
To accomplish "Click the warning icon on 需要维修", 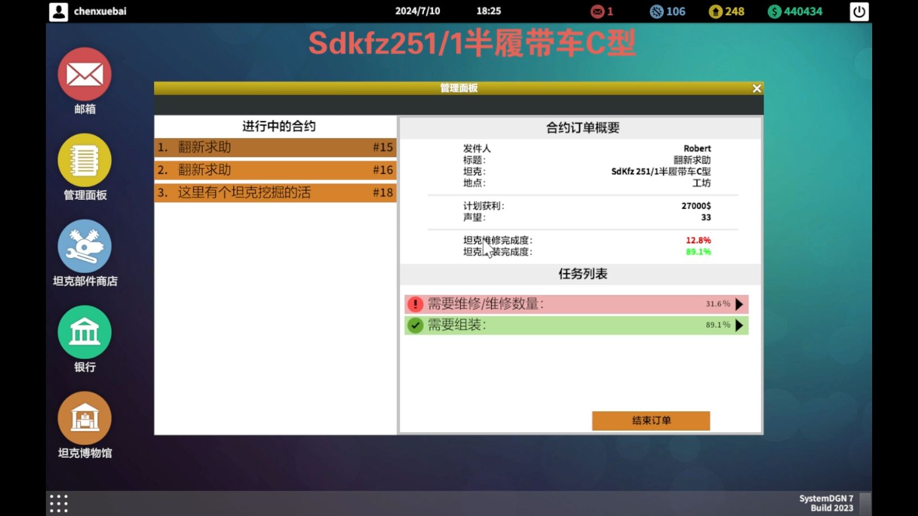I will 415,304.
